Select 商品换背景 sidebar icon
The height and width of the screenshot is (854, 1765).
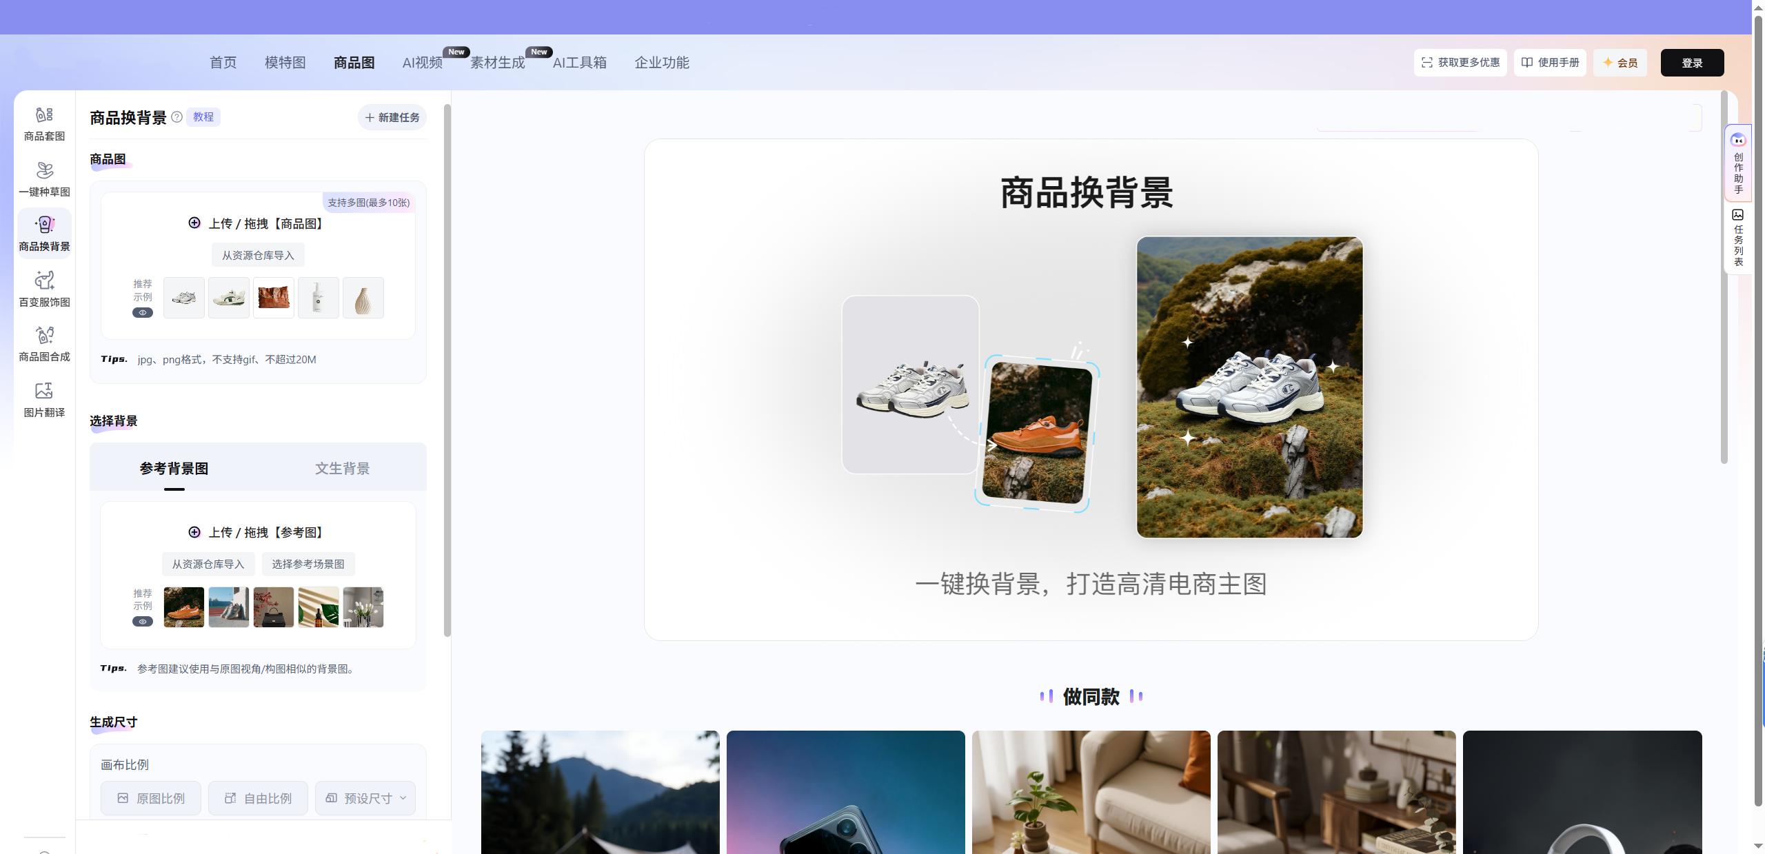(44, 234)
